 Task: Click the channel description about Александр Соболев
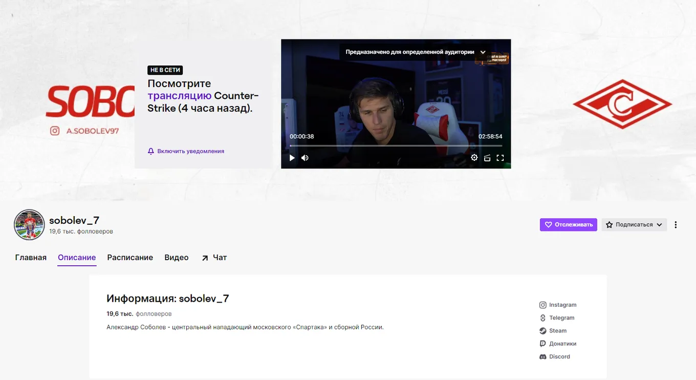click(x=245, y=327)
